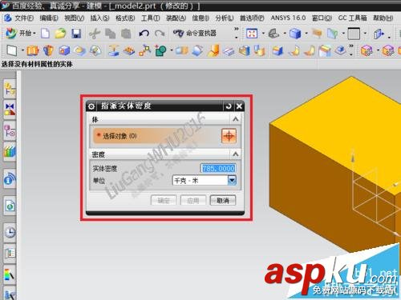The width and height of the screenshot is (401, 300).
Task: Redo the last undone action
Action: (x=160, y=34)
